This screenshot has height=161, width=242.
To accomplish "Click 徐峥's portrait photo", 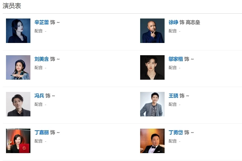I will pos(152,30).
